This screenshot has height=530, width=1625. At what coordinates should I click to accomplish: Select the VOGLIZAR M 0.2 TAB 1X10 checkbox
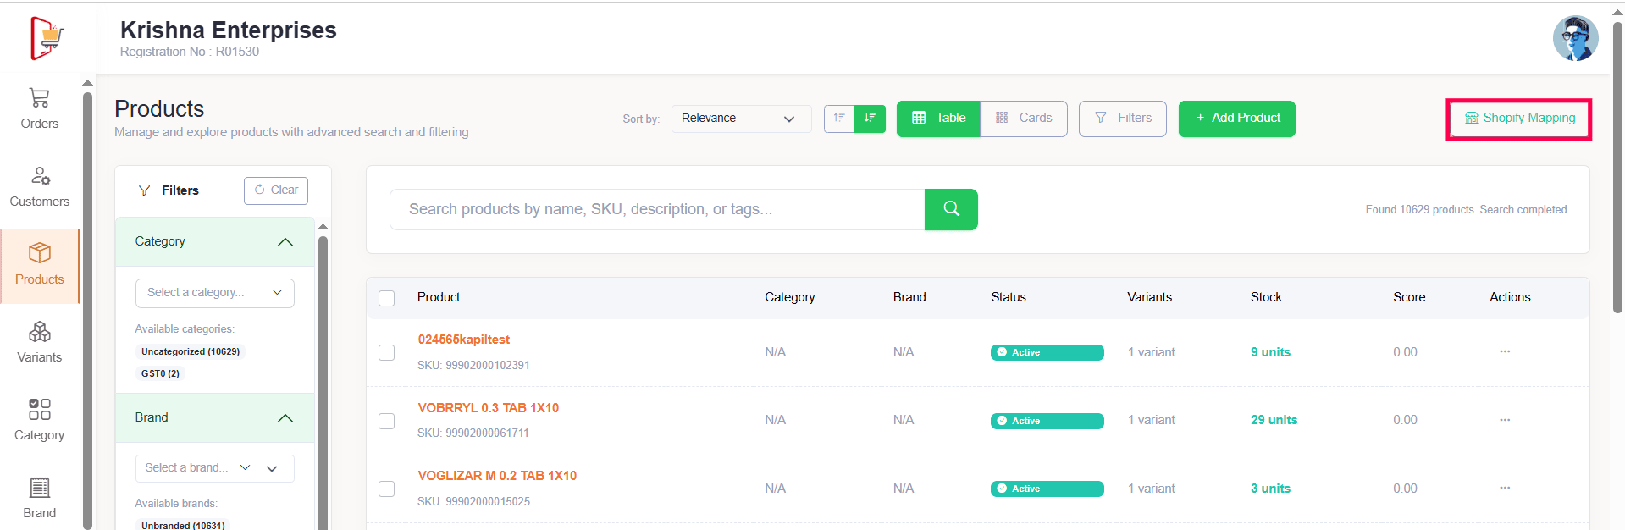pos(387,489)
